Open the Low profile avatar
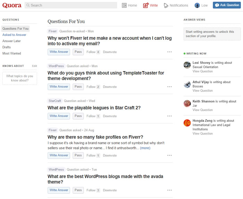 [197, 5]
